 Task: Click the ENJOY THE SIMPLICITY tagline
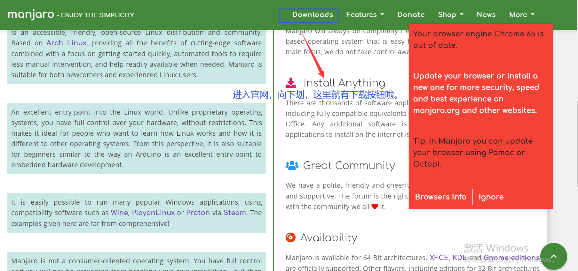coord(98,15)
